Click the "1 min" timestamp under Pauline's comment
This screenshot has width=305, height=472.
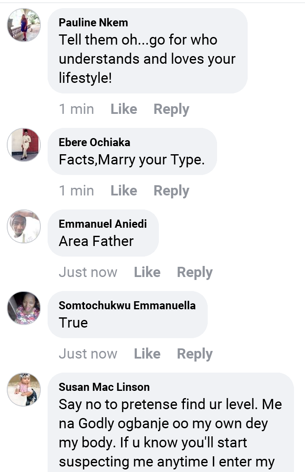click(x=76, y=109)
